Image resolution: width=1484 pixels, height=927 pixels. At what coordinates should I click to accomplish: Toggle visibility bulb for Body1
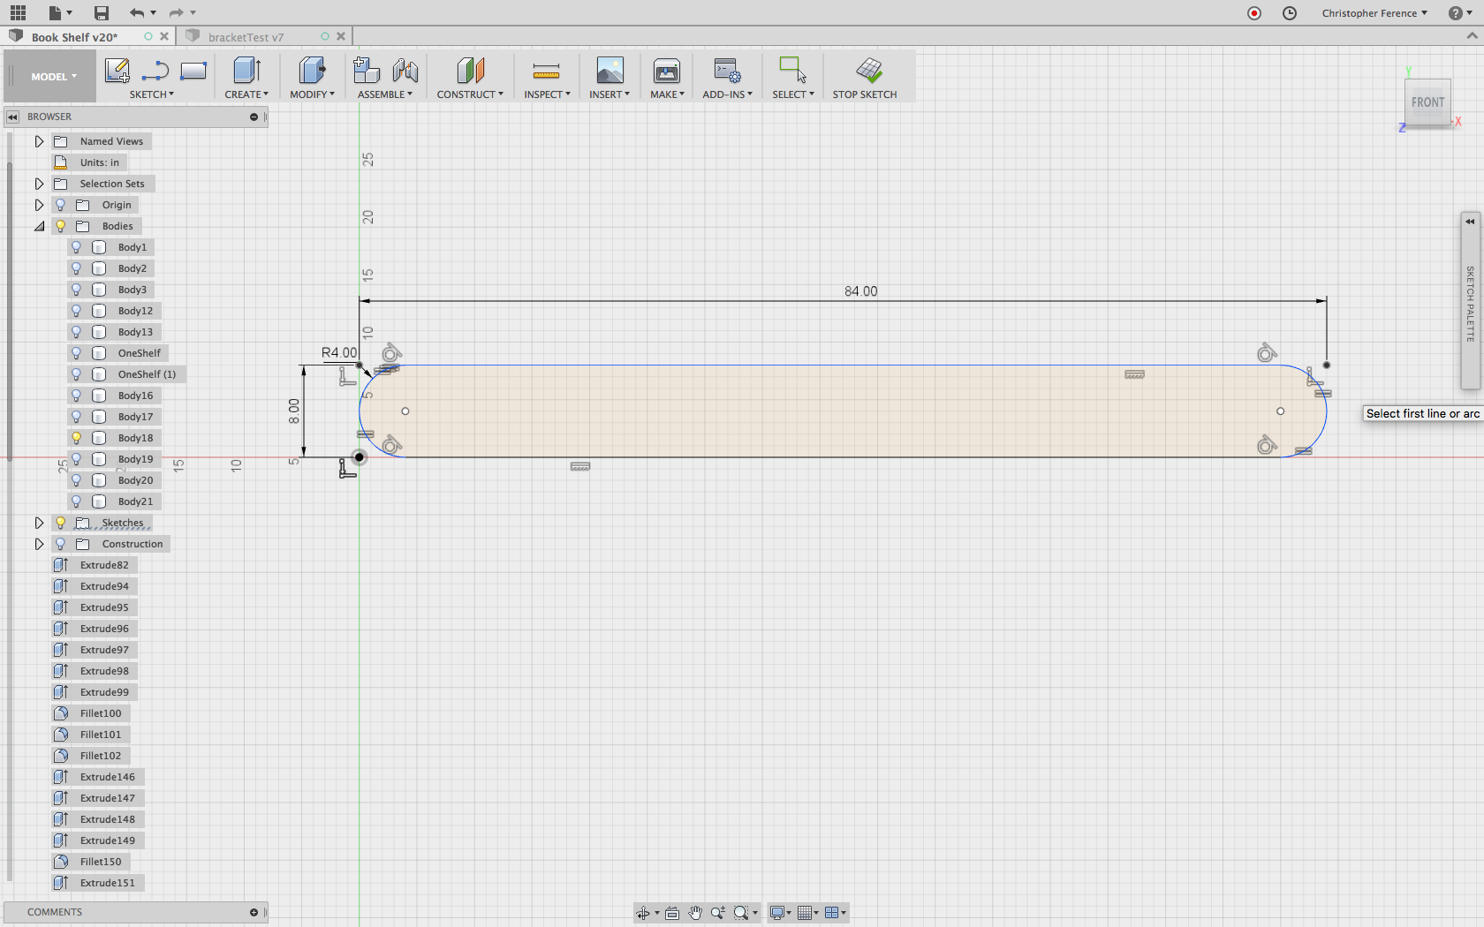[x=76, y=247]
